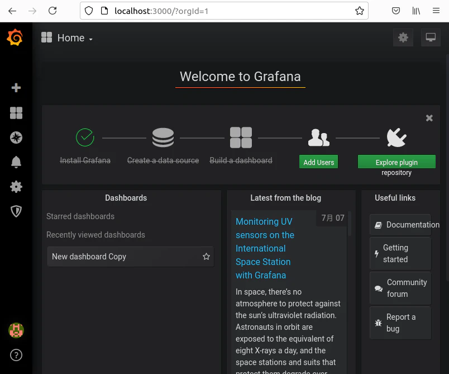Go back in browser
449x374 pixels.
(x=12, y=11)
